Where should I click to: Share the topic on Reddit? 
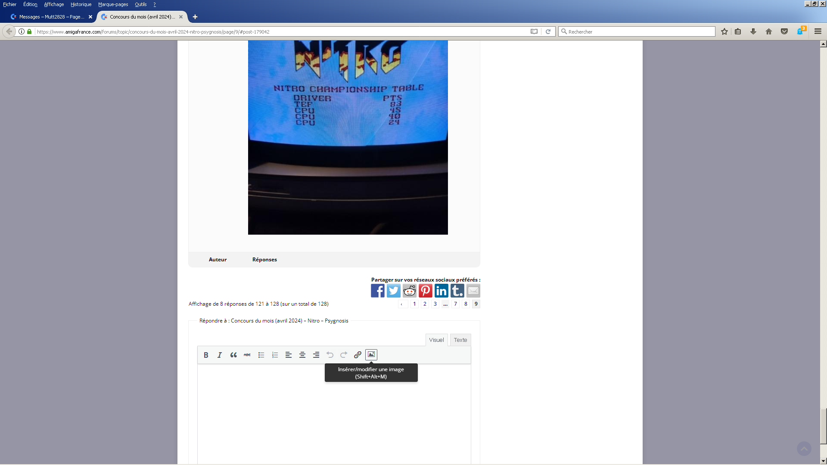pyautogui.click(x=410, y=291)
